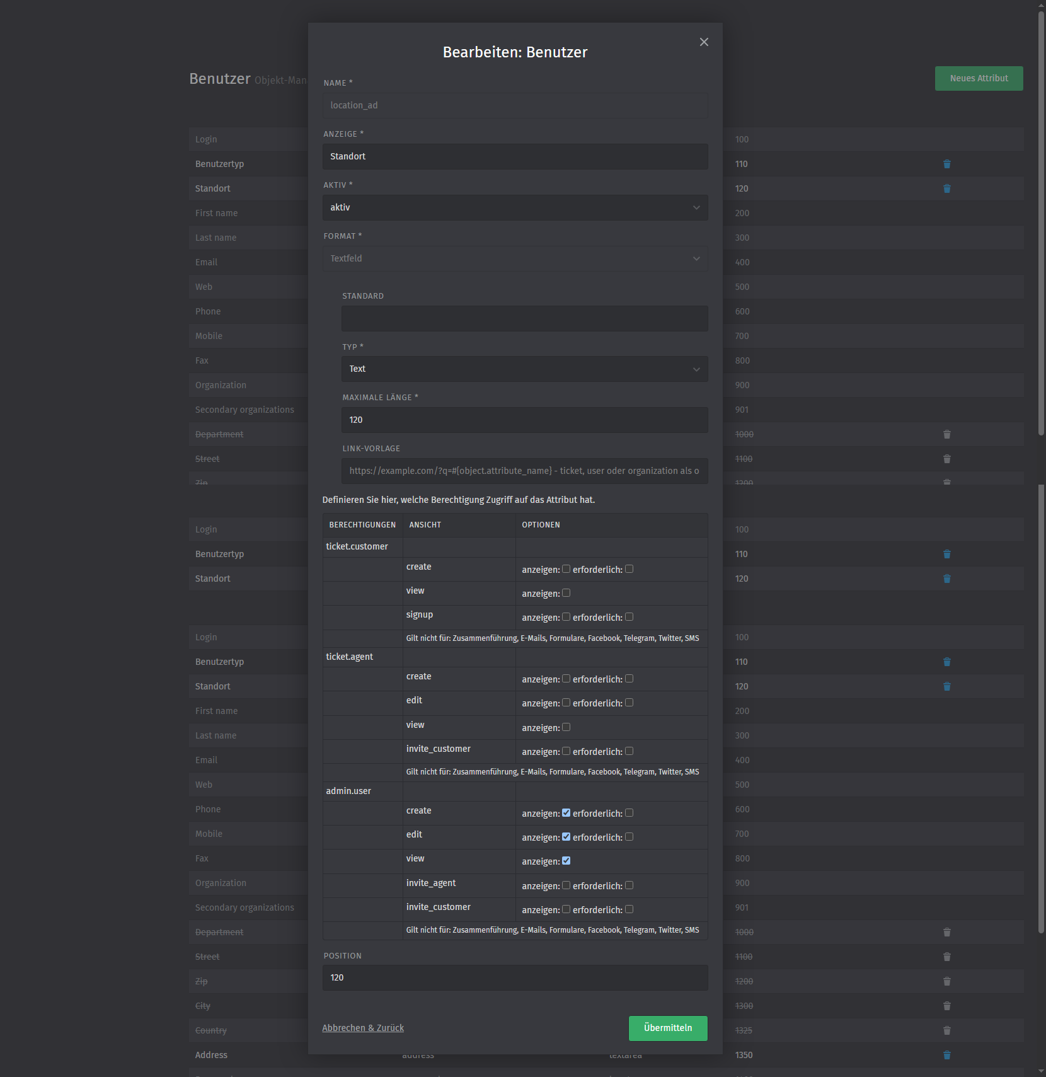The image size is (1046, 1077).
Task: Focus the Maximale Länge input field
Action: (524, 420)
